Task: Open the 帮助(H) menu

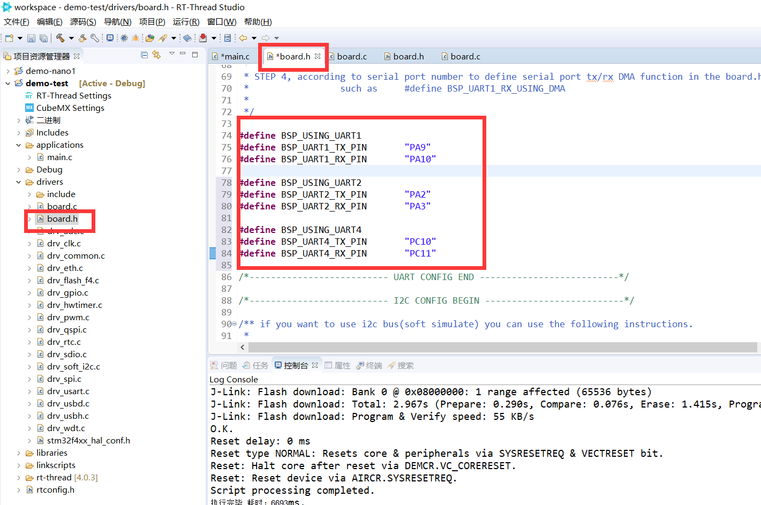Action: point(258,22)
